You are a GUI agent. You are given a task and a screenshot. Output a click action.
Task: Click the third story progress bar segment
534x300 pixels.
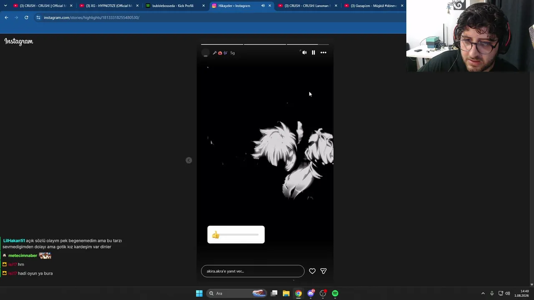coord(307,44)
